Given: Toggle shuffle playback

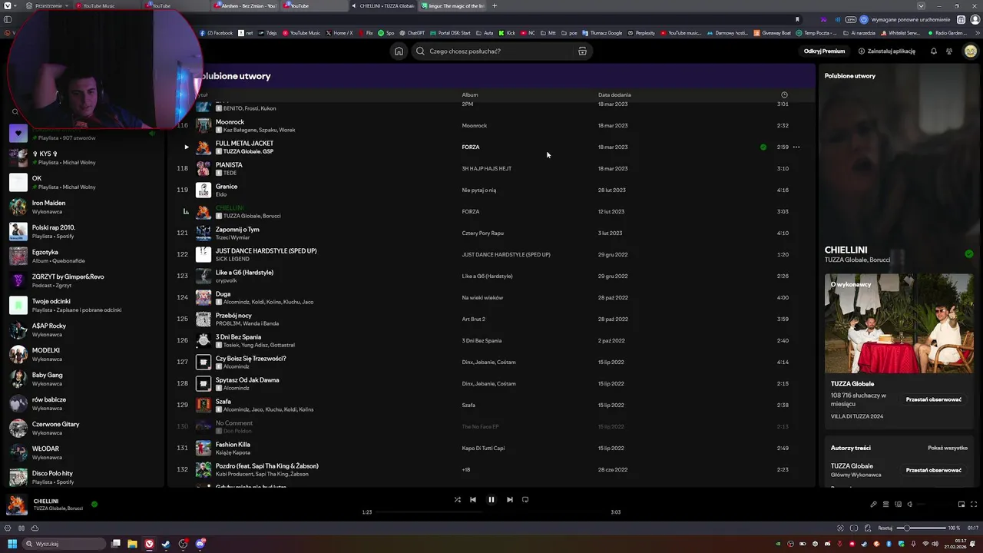Looking at the screenshot, I should [x=458, y=499].
